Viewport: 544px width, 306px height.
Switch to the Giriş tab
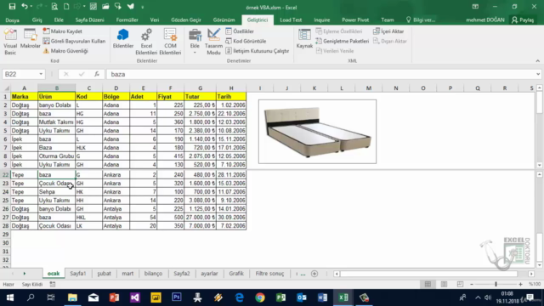(37, 20)
